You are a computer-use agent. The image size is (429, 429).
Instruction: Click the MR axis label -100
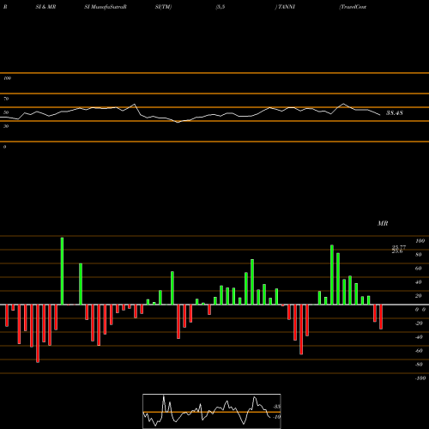(420, 378)
